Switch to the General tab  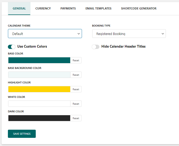coord(19,8)
